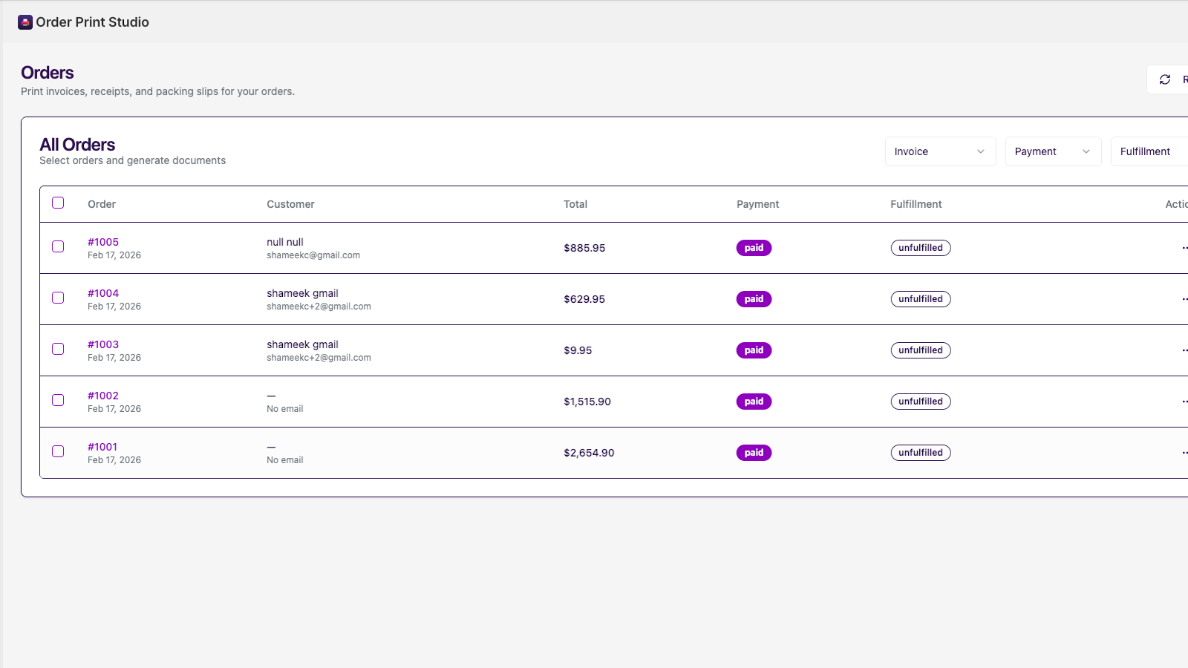1188x668 pixels.
Task: Open the Invoice document type dropdown
Action: pos(940,151)
